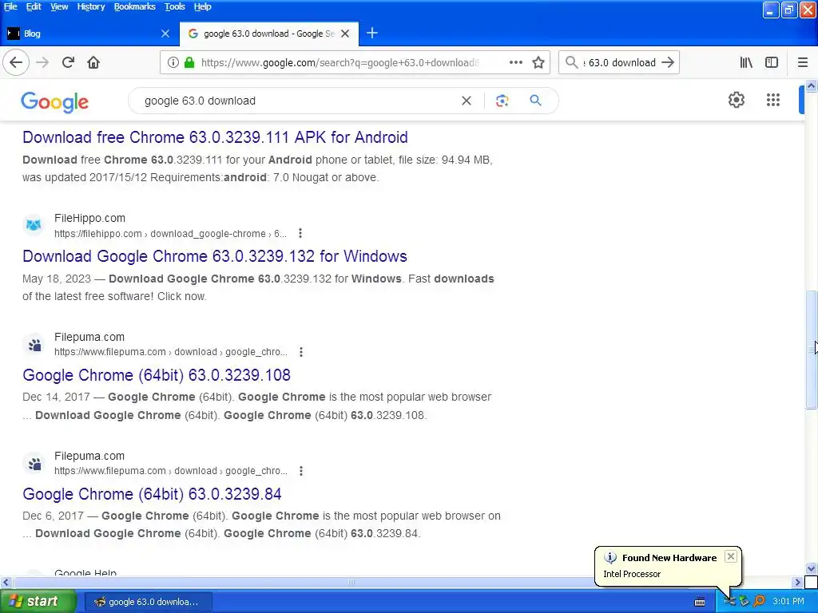Click the horizontal scrollbar thumb
Viewport: 818px width, 613px height.
pyautogui.click(x=351, y=582)
